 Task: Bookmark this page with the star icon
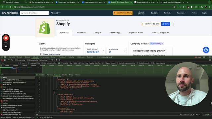click(x=174, y=7)
